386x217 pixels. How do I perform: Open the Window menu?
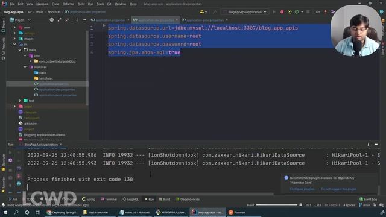120,4
